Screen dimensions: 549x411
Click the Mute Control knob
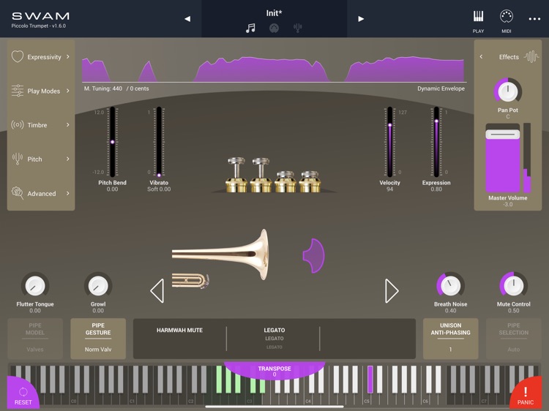point(514,286)
